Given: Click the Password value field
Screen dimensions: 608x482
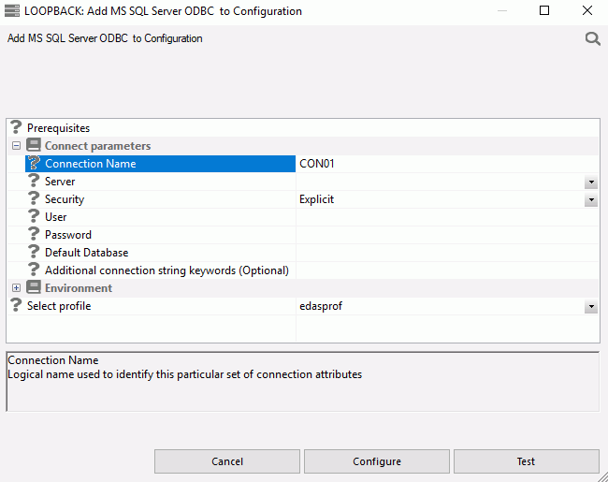Looking at the screenshot, I should pos(447,235).
